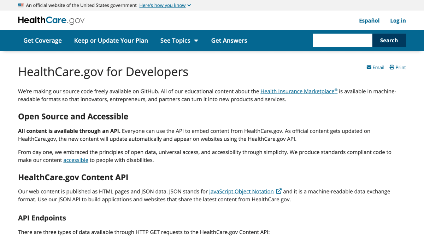Image resolution: width=424 pixels, height=238 pixels.
Task: Open the accessible link
Action: [76, 160]
